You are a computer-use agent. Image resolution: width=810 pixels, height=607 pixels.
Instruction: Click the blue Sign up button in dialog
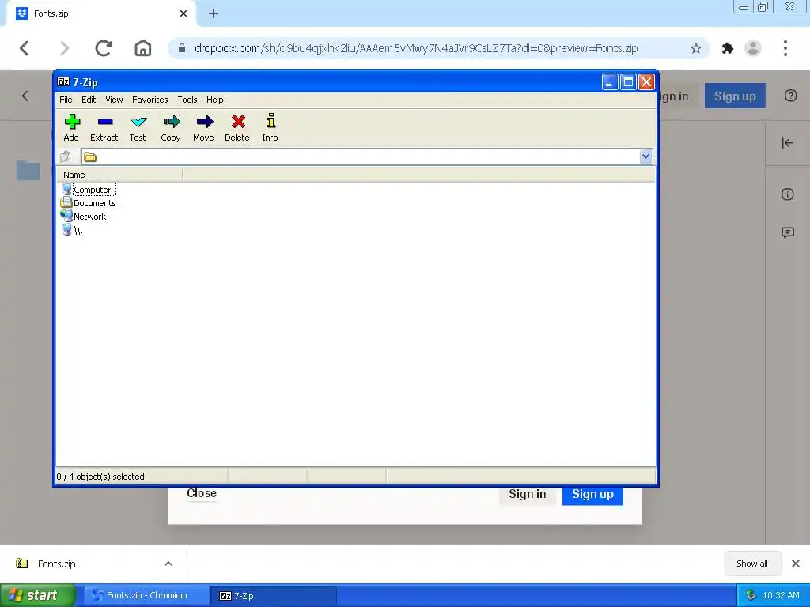coord(592,495)
